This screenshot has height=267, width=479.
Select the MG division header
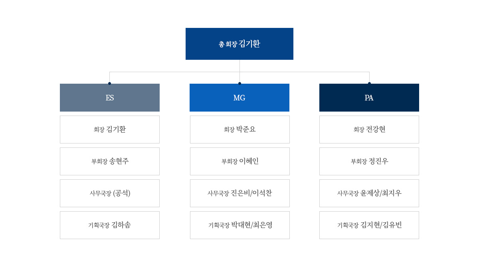tap(239, 98)
